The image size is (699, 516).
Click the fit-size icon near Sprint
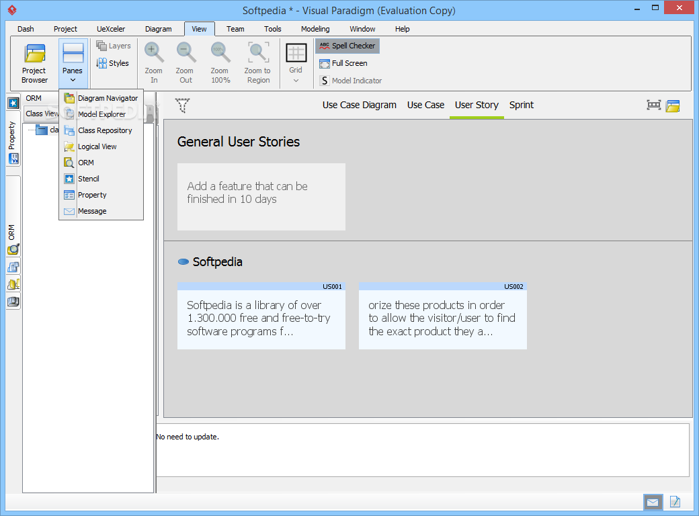653,105
